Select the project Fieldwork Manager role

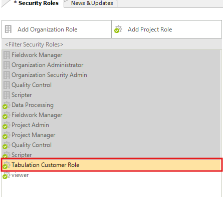coord(112,115)
